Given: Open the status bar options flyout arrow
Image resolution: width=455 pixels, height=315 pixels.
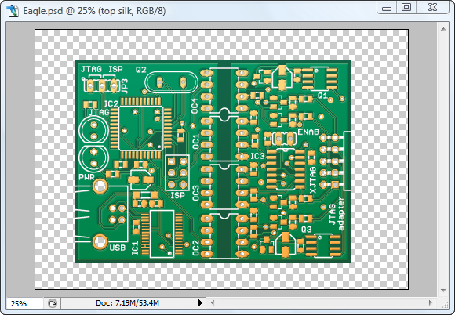Looking at the screenshot, I should [200, 303].
